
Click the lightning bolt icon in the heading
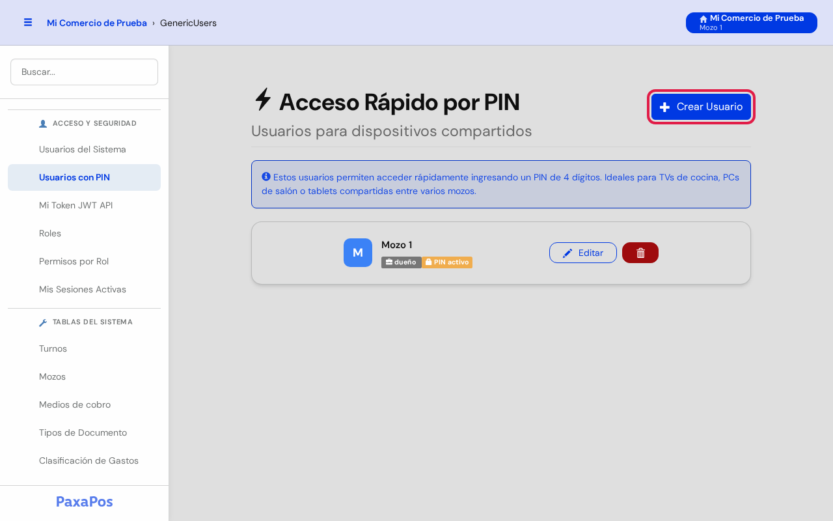263,100
